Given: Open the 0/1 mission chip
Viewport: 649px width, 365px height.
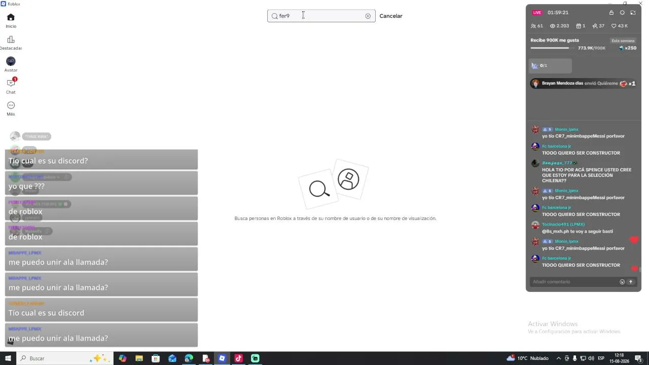Looking at the screenshot, I should 551,65.
